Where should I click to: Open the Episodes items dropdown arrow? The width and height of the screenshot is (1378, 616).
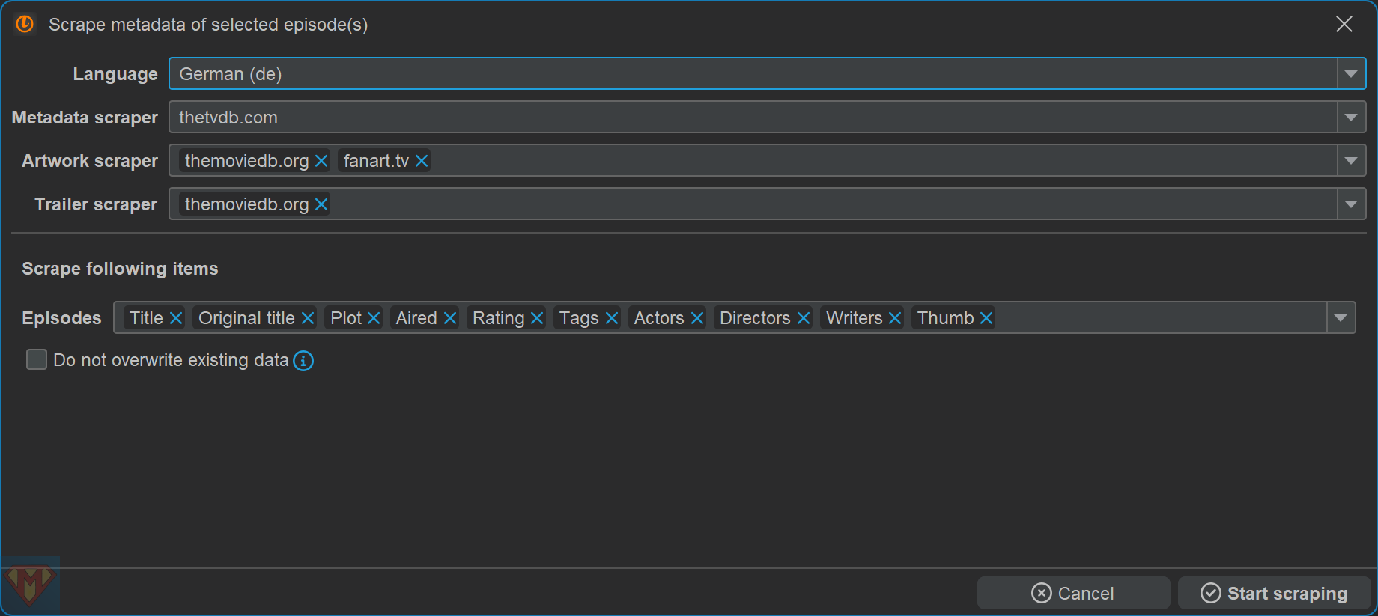[x=1341, y=318]
